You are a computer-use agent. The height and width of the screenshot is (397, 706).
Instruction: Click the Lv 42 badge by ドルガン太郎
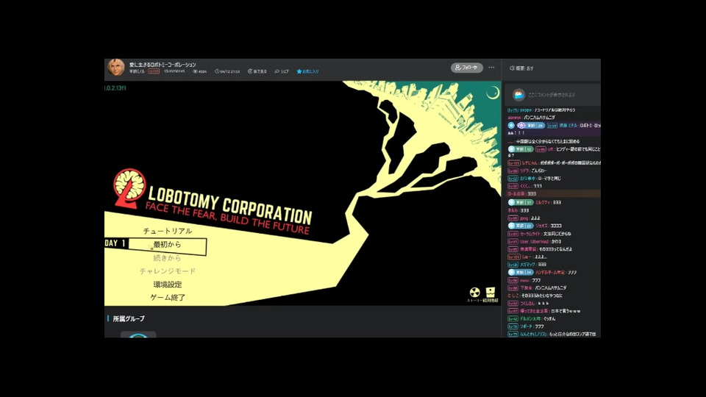(513, 318)
